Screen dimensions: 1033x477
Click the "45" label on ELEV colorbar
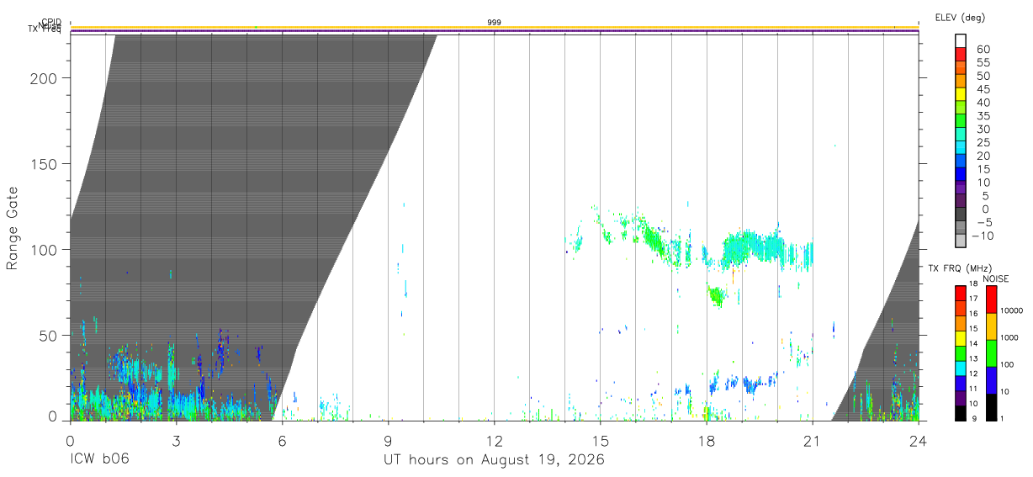click(x=983, y=89)
